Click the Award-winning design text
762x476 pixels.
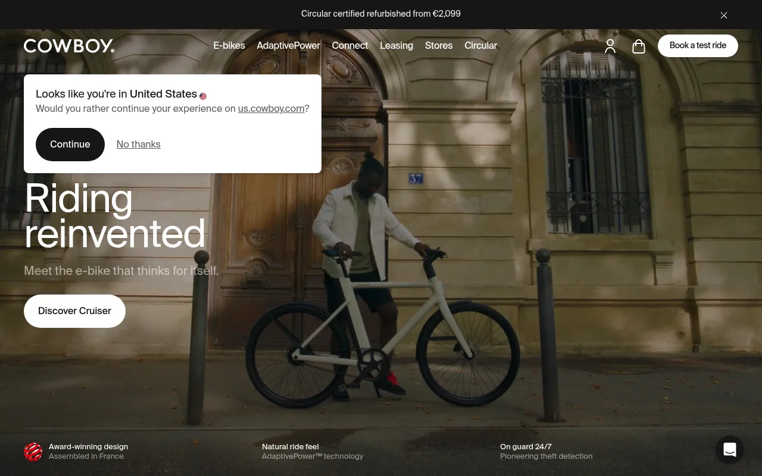tap(88, 447)
